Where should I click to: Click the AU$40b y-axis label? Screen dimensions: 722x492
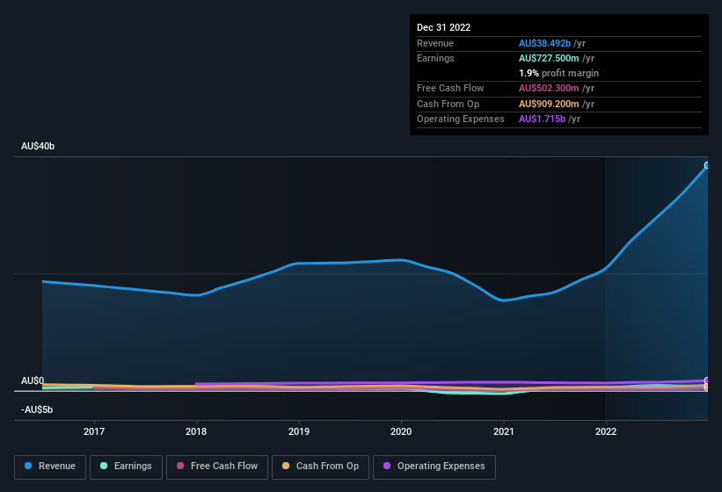click(38, 146)
